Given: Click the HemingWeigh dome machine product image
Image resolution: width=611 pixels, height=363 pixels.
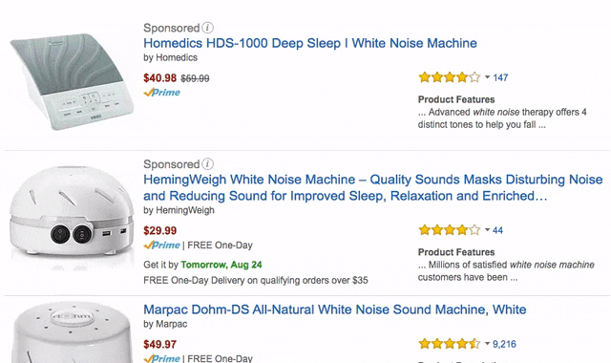Looking at the screenshot, I should tap(72, 217).
